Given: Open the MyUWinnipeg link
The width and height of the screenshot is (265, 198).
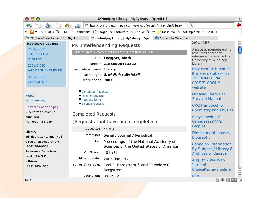Looking at the screenshot, I should point(35,100).
